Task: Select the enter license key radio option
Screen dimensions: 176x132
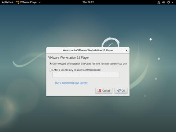Action: point(50,70)
